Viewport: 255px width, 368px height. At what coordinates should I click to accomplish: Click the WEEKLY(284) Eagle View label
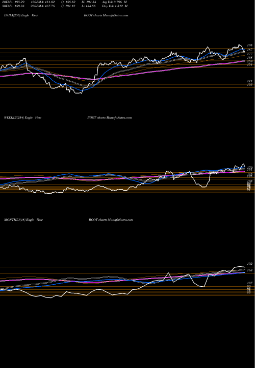coord(23,118)
